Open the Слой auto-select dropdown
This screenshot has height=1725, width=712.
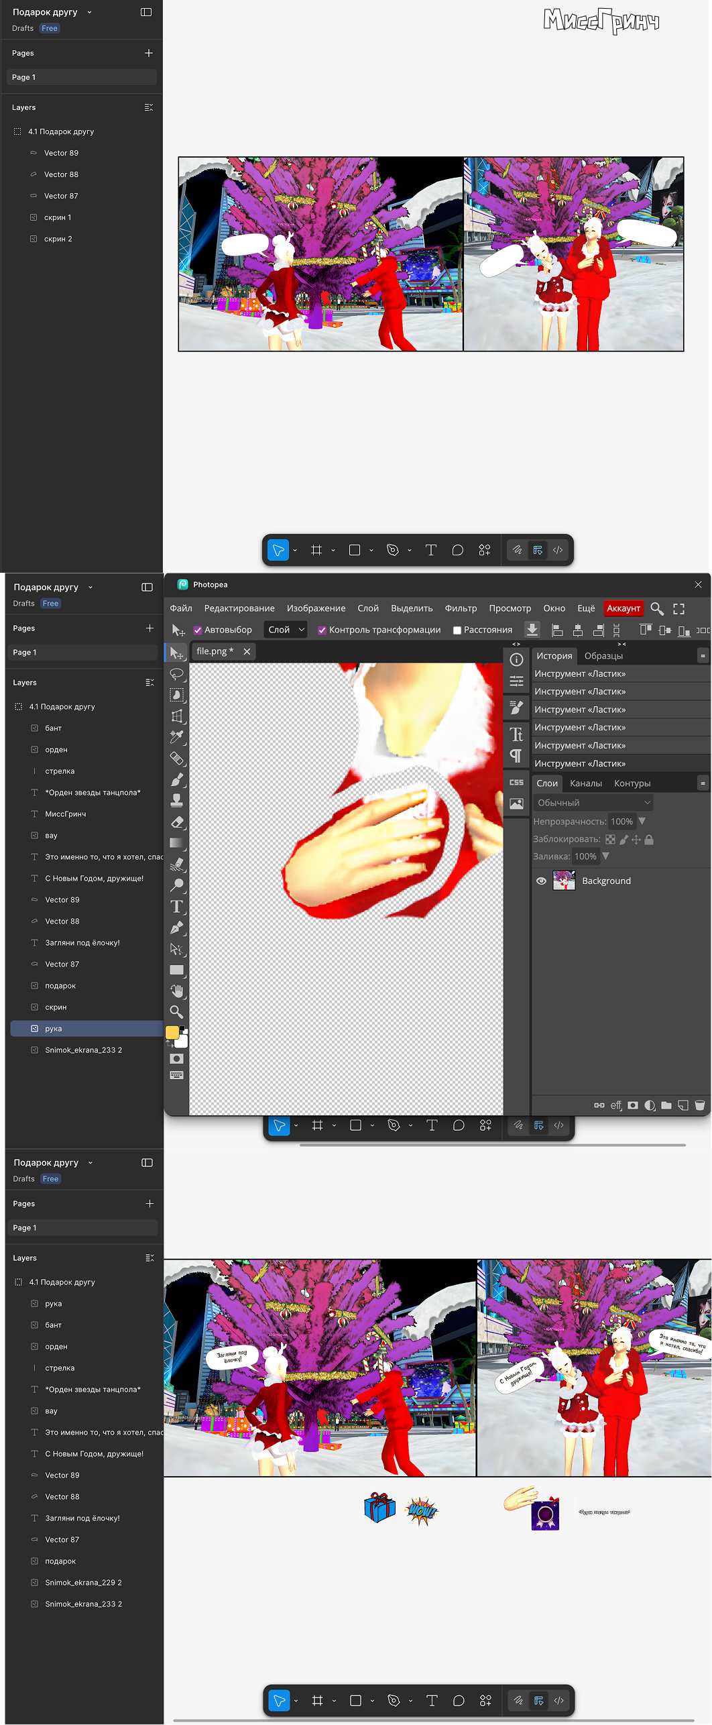click(x=286, y=630)
